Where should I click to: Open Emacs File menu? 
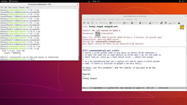pyautogui.click(x=84, y=19)
